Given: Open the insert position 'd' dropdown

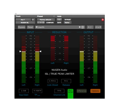Looking at the screenshot, I should coord(33,20).
